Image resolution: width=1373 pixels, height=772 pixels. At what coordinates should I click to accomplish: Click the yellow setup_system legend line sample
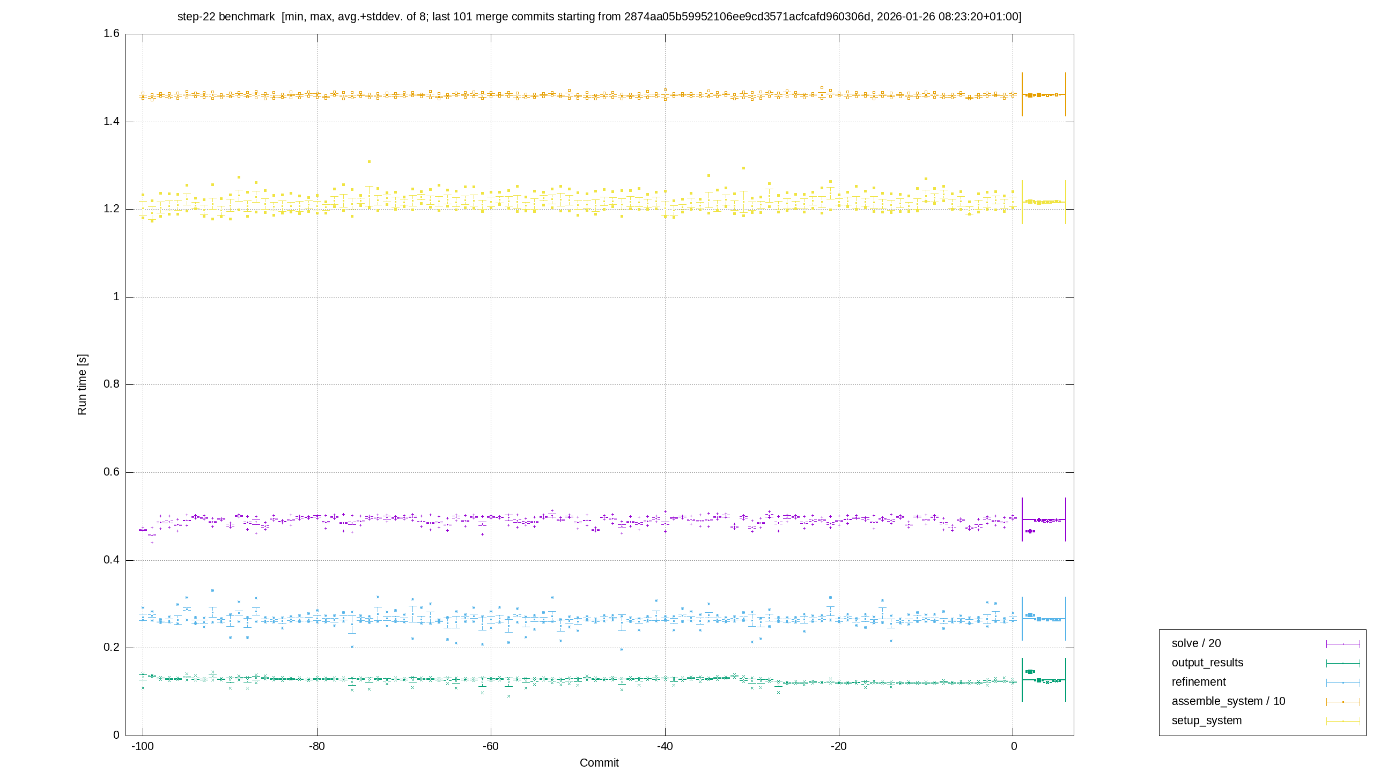tap(1343, 721)
